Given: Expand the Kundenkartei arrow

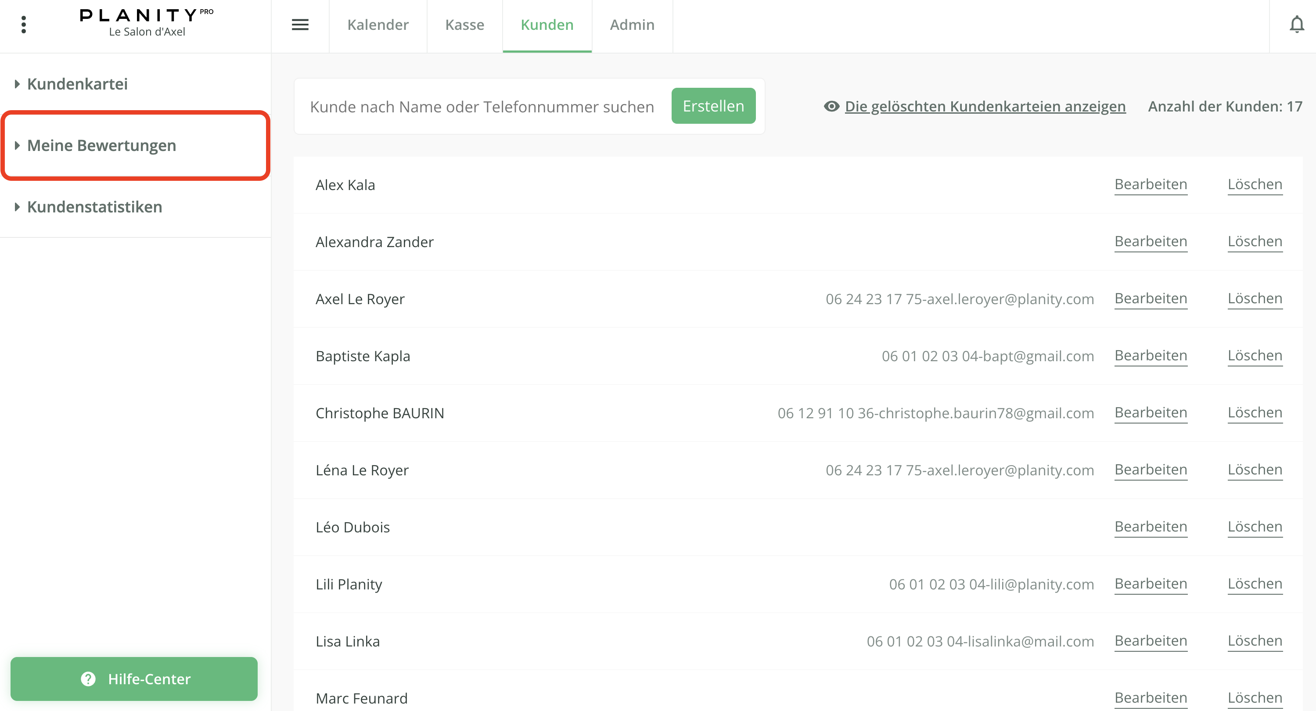Looking at the screenshot, I should 18,84.
